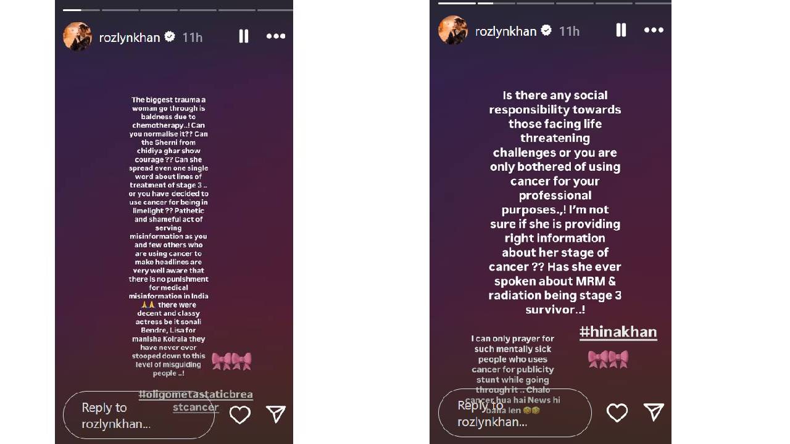Like the right story with heart icon
The height and width of the screenshot is (444, 790).
coord(617,413)
